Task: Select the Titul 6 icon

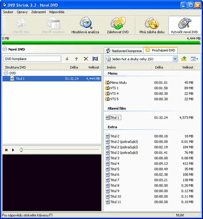Action: 107,174
